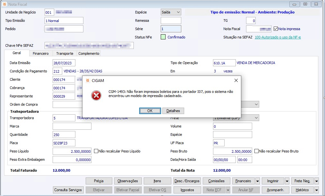Toggle Não recalcular Peso Bruto checkbox

click(x=256, y=151)
